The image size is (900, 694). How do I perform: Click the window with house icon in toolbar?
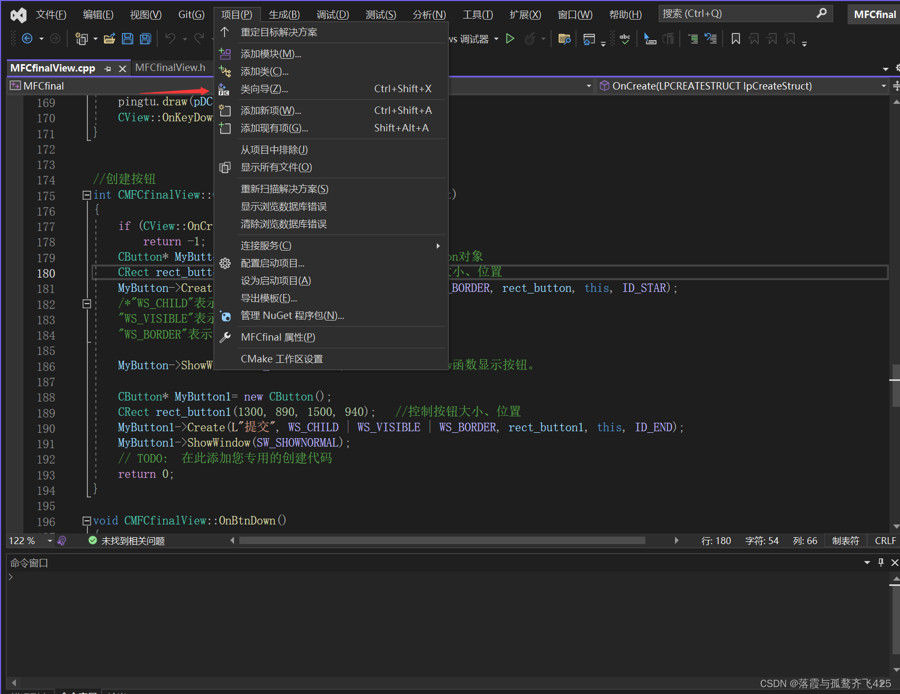589,39
